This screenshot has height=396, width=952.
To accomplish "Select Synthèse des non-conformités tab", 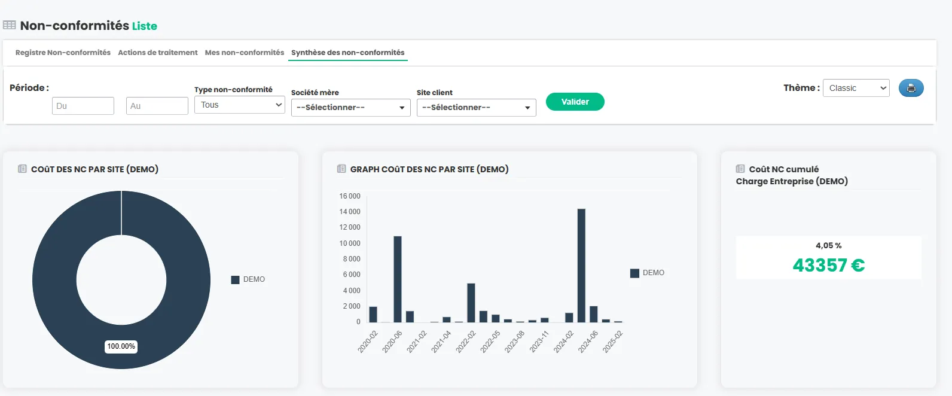I will click(348, 53).
